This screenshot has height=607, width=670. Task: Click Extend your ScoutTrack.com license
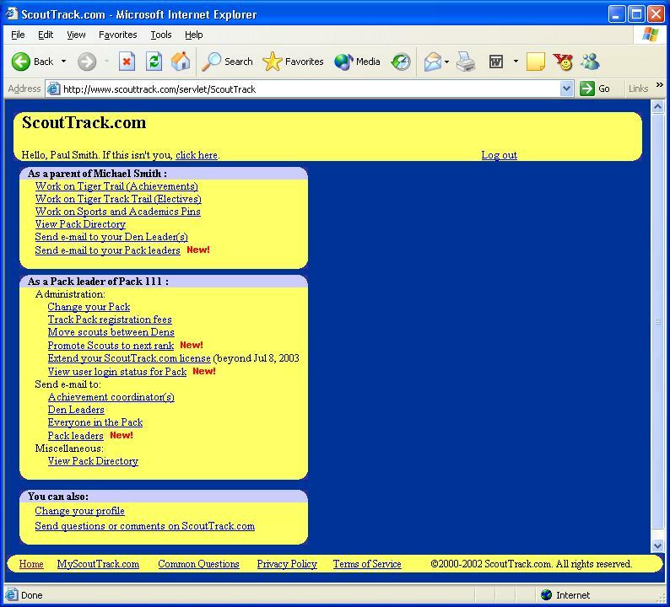pyautogui.click(x=129, y=358)
